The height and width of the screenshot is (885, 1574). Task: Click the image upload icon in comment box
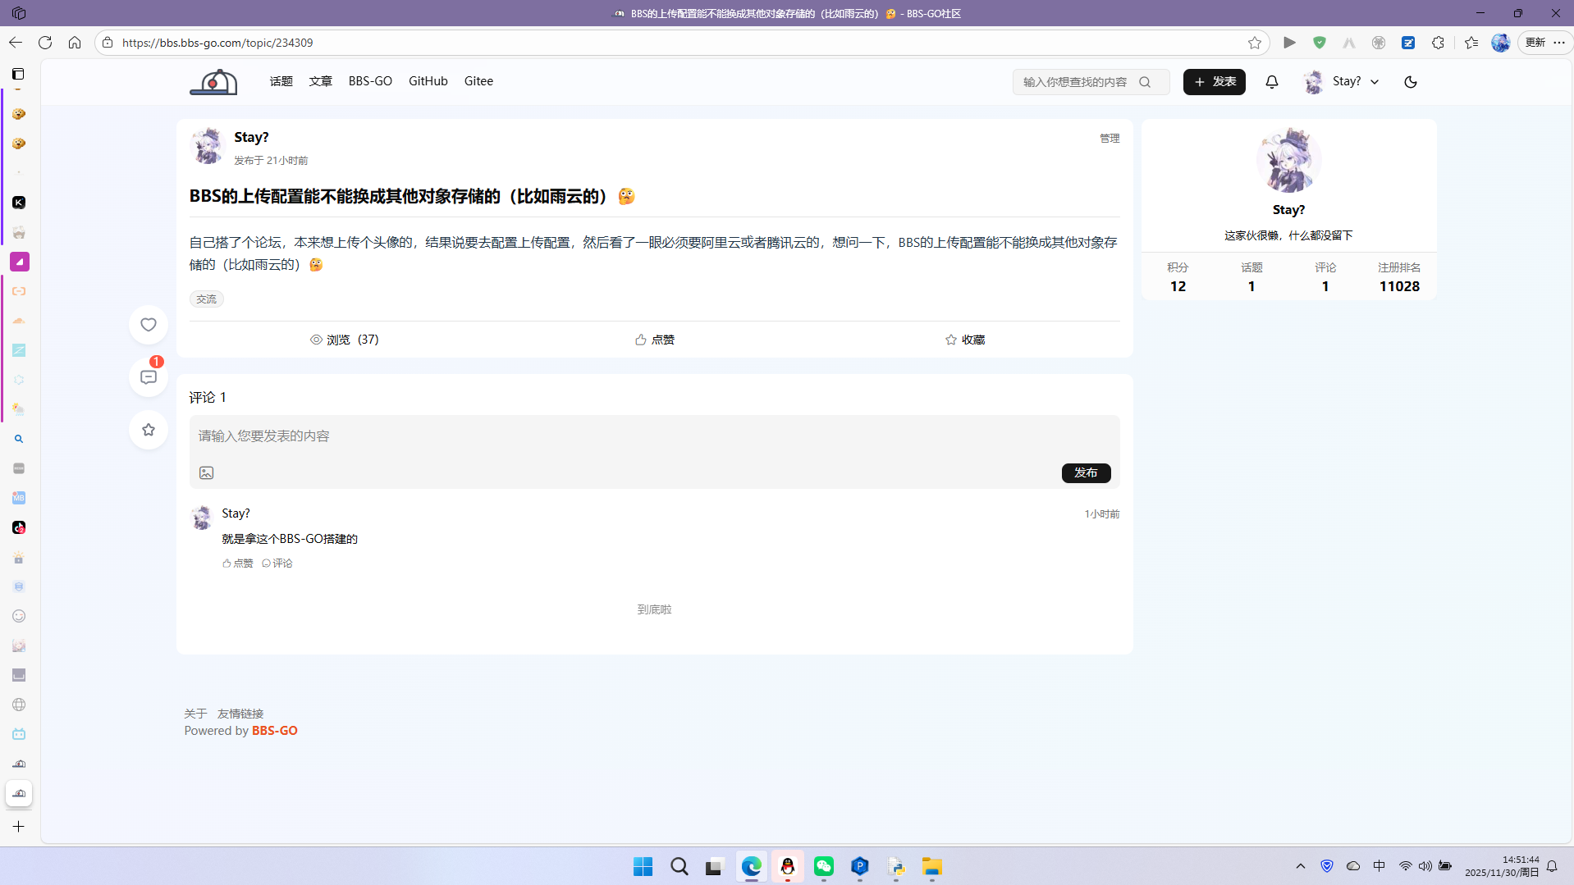coord(206,473)
